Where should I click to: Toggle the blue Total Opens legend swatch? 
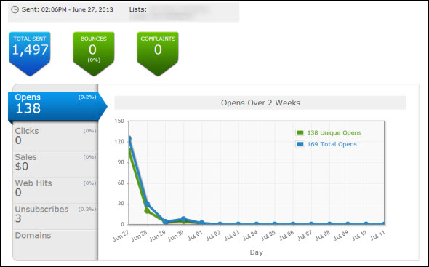coord(300,144)
